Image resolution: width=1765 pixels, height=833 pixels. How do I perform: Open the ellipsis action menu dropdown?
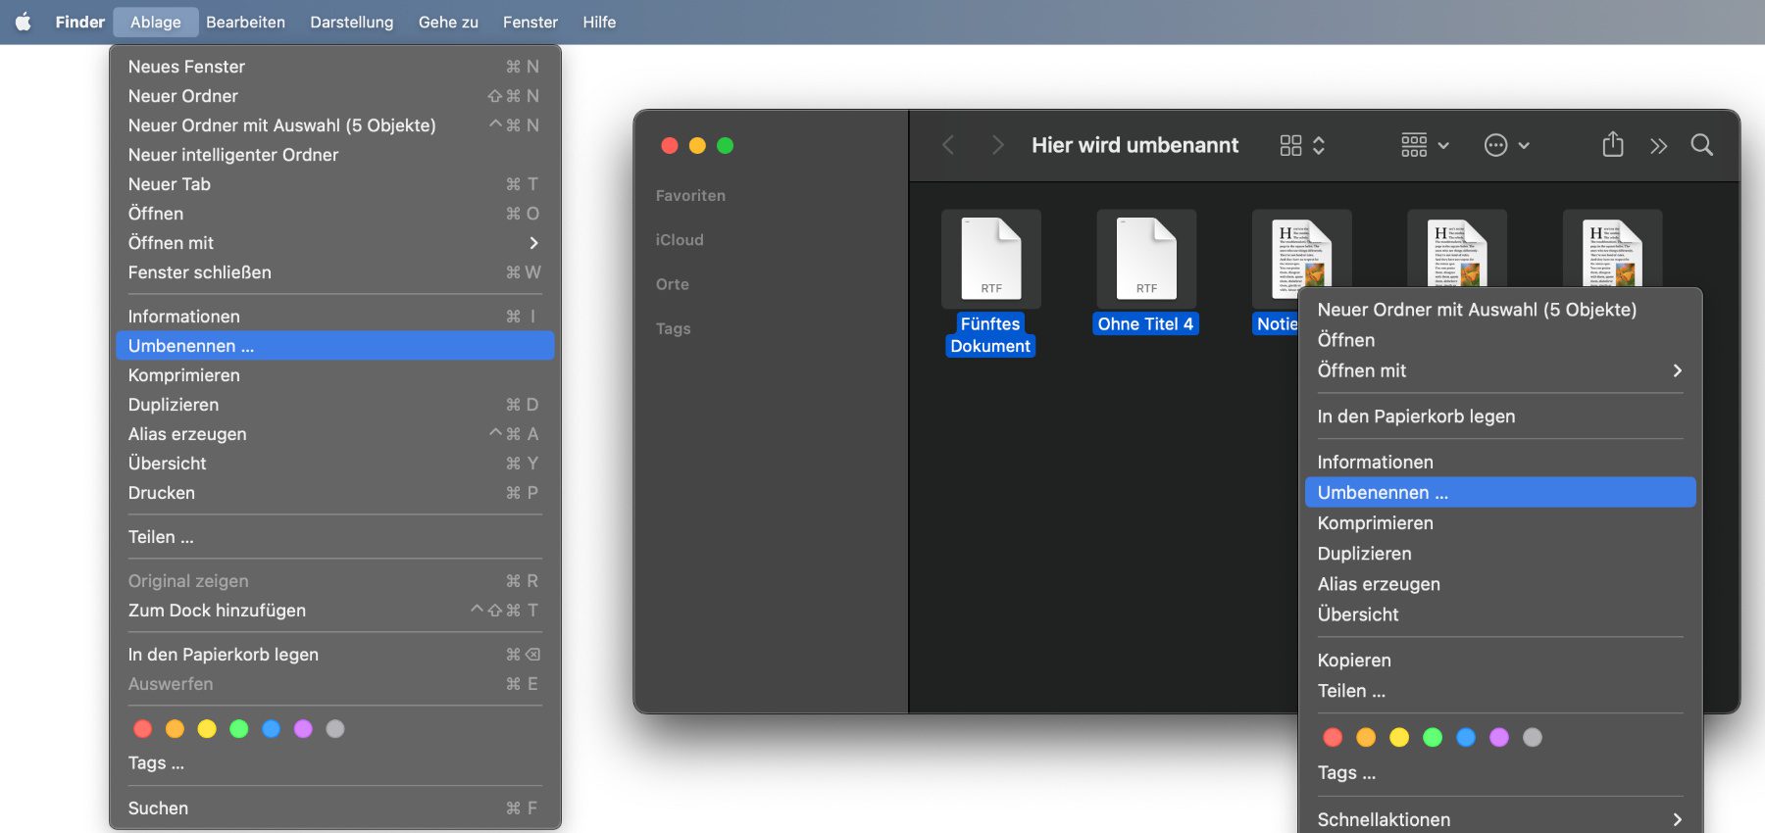[1506, 146]
